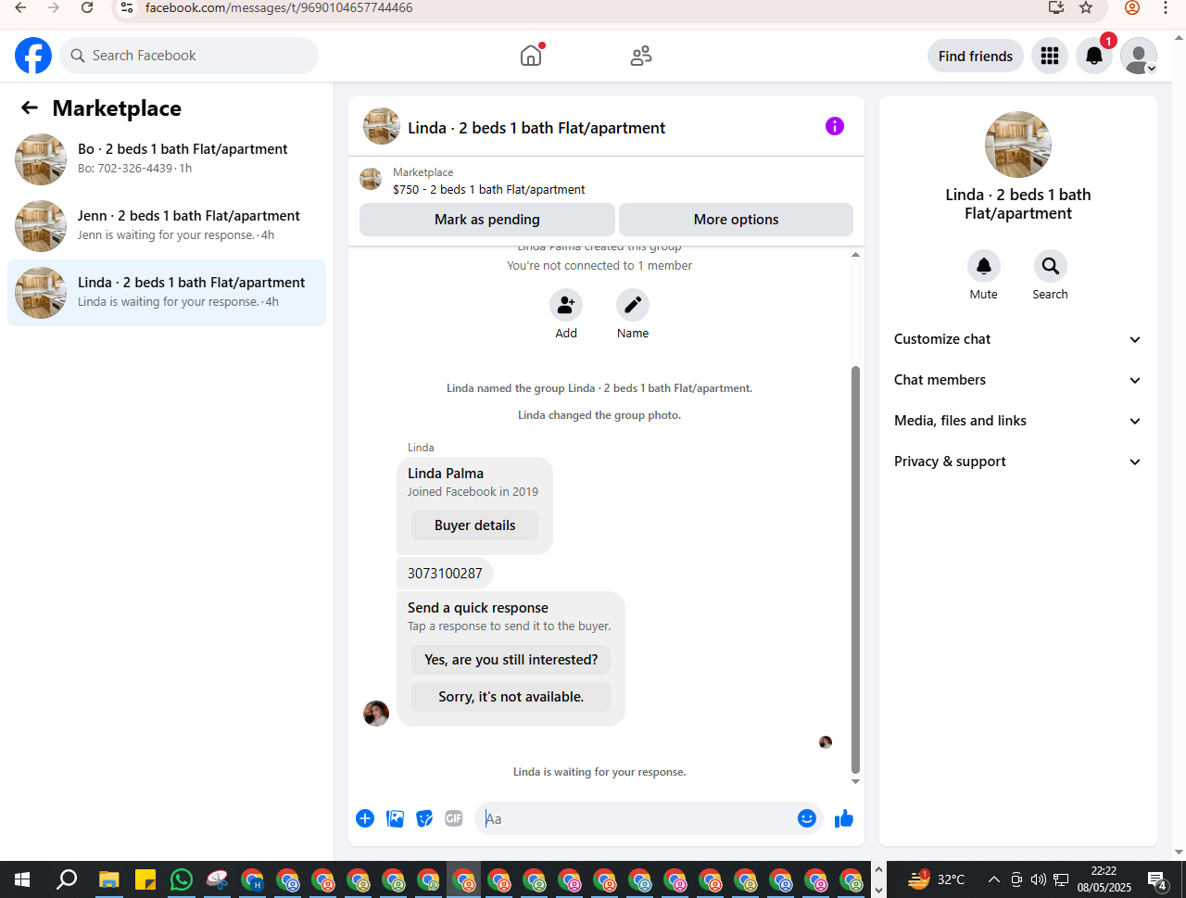Click the message '3073100287'
The width and height of the screenshot is (1186, 898).
[x=445, y=574]
